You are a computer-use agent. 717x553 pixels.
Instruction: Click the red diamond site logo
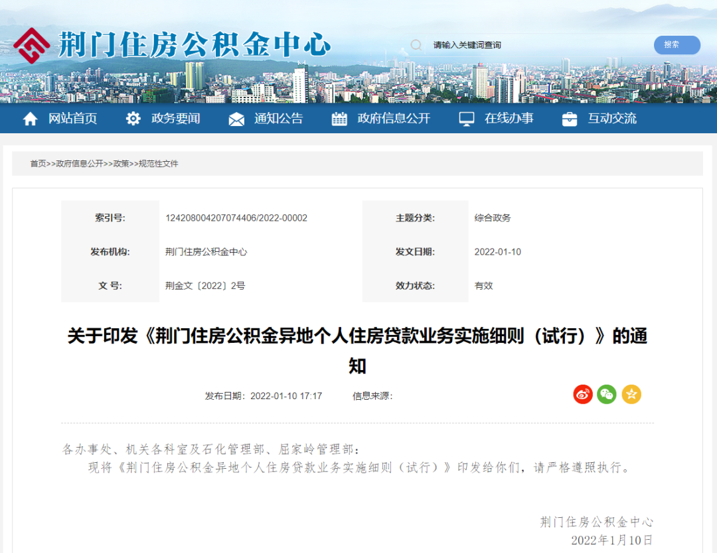coord(32,46)
